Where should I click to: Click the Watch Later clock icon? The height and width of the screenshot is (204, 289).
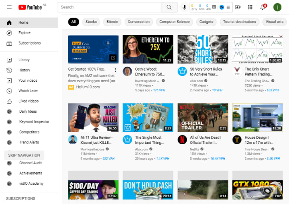click(9, 91)
